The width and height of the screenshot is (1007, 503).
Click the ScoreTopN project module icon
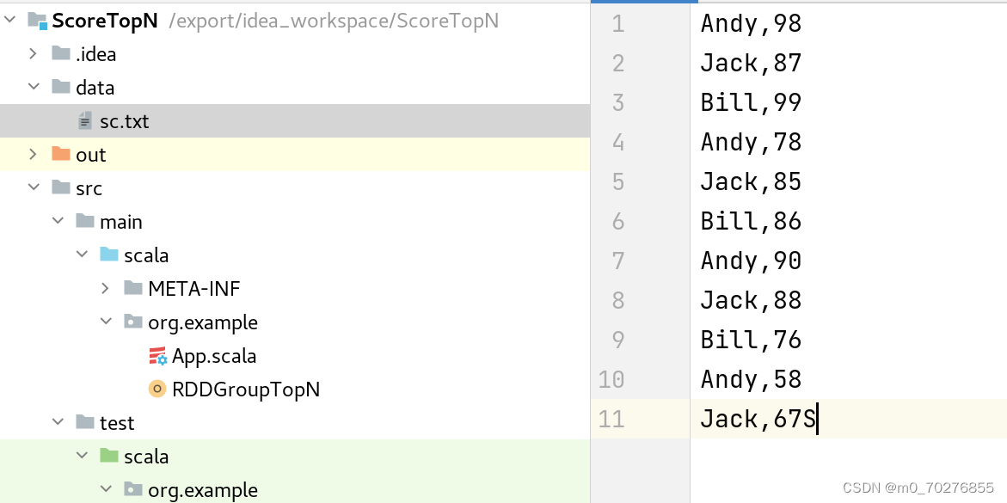37,21
